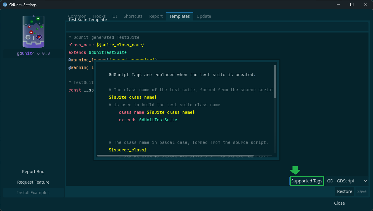Open the Hooks tab

click(x=99, y=16)
